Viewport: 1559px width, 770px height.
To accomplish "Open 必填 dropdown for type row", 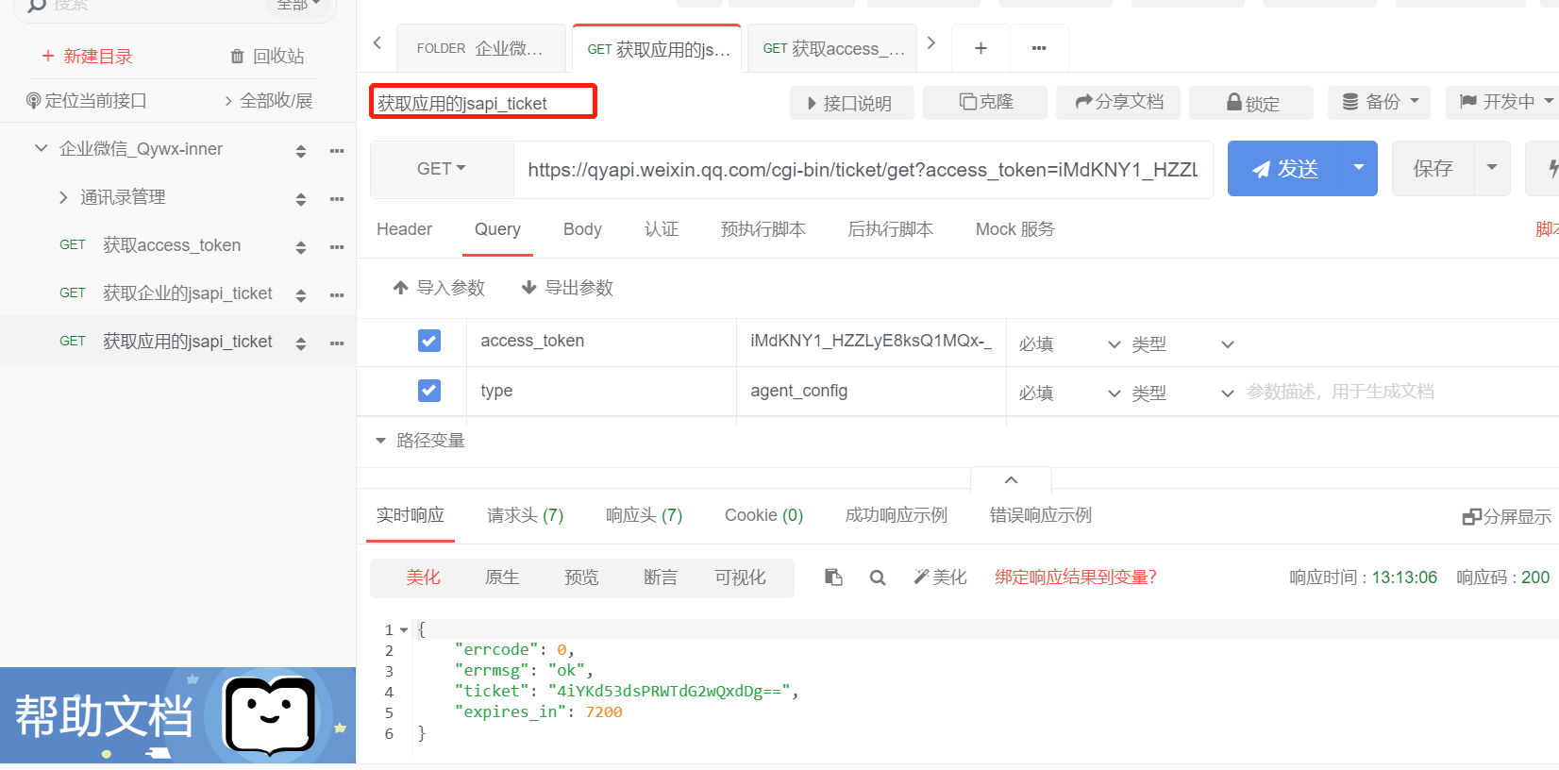I will [1069, 393].
